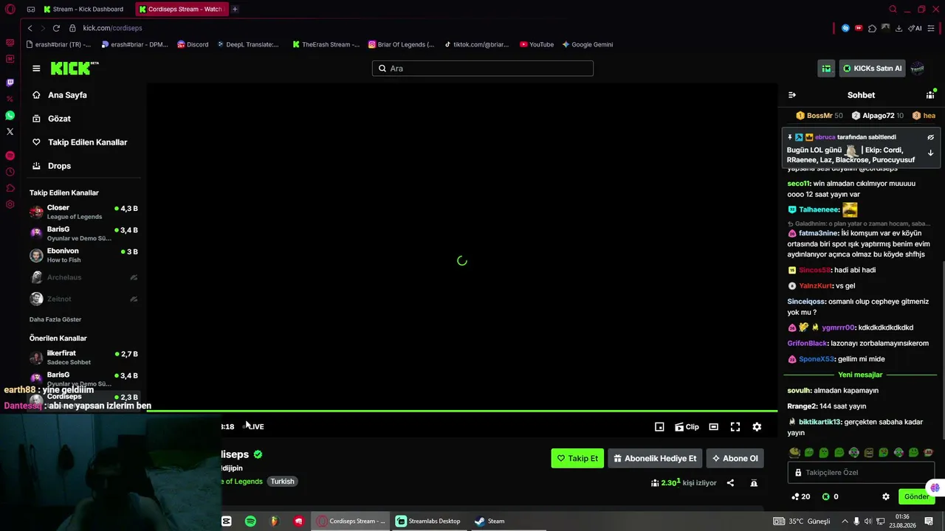Open Opera menu logo button
This screenshot has height=531, width=945.
(10, 10)
